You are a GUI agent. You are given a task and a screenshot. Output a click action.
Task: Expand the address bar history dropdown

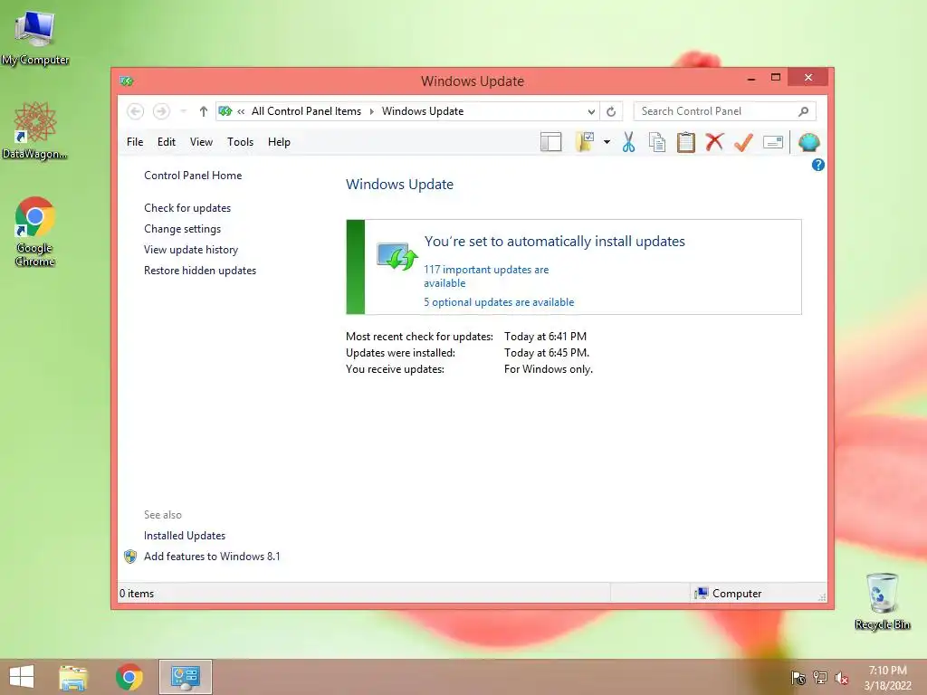click(591, 111)
